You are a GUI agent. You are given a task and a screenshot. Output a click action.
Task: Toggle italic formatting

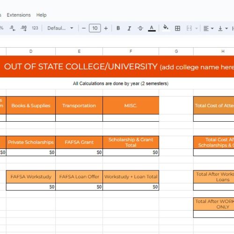[129, 28]
